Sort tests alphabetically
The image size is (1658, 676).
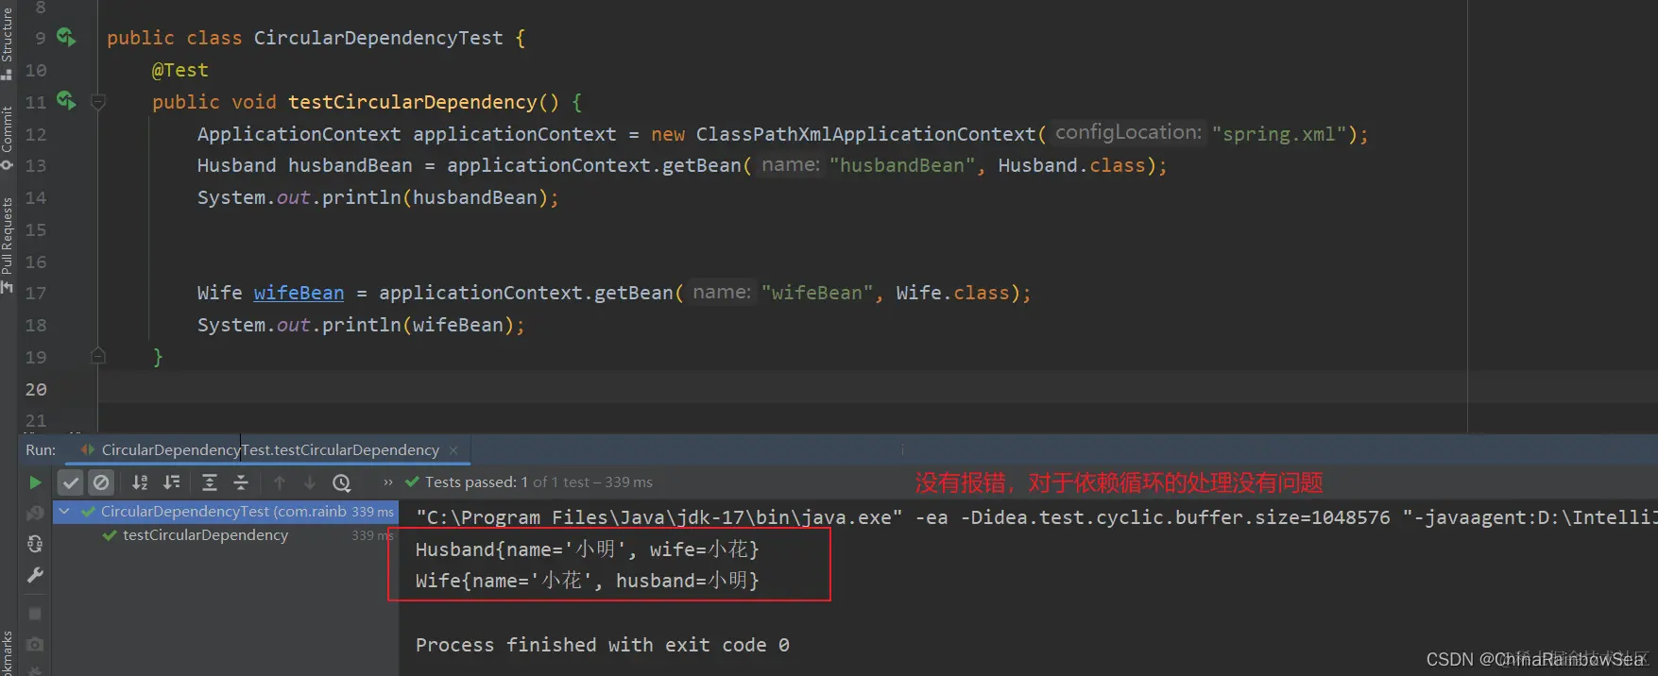140,482
